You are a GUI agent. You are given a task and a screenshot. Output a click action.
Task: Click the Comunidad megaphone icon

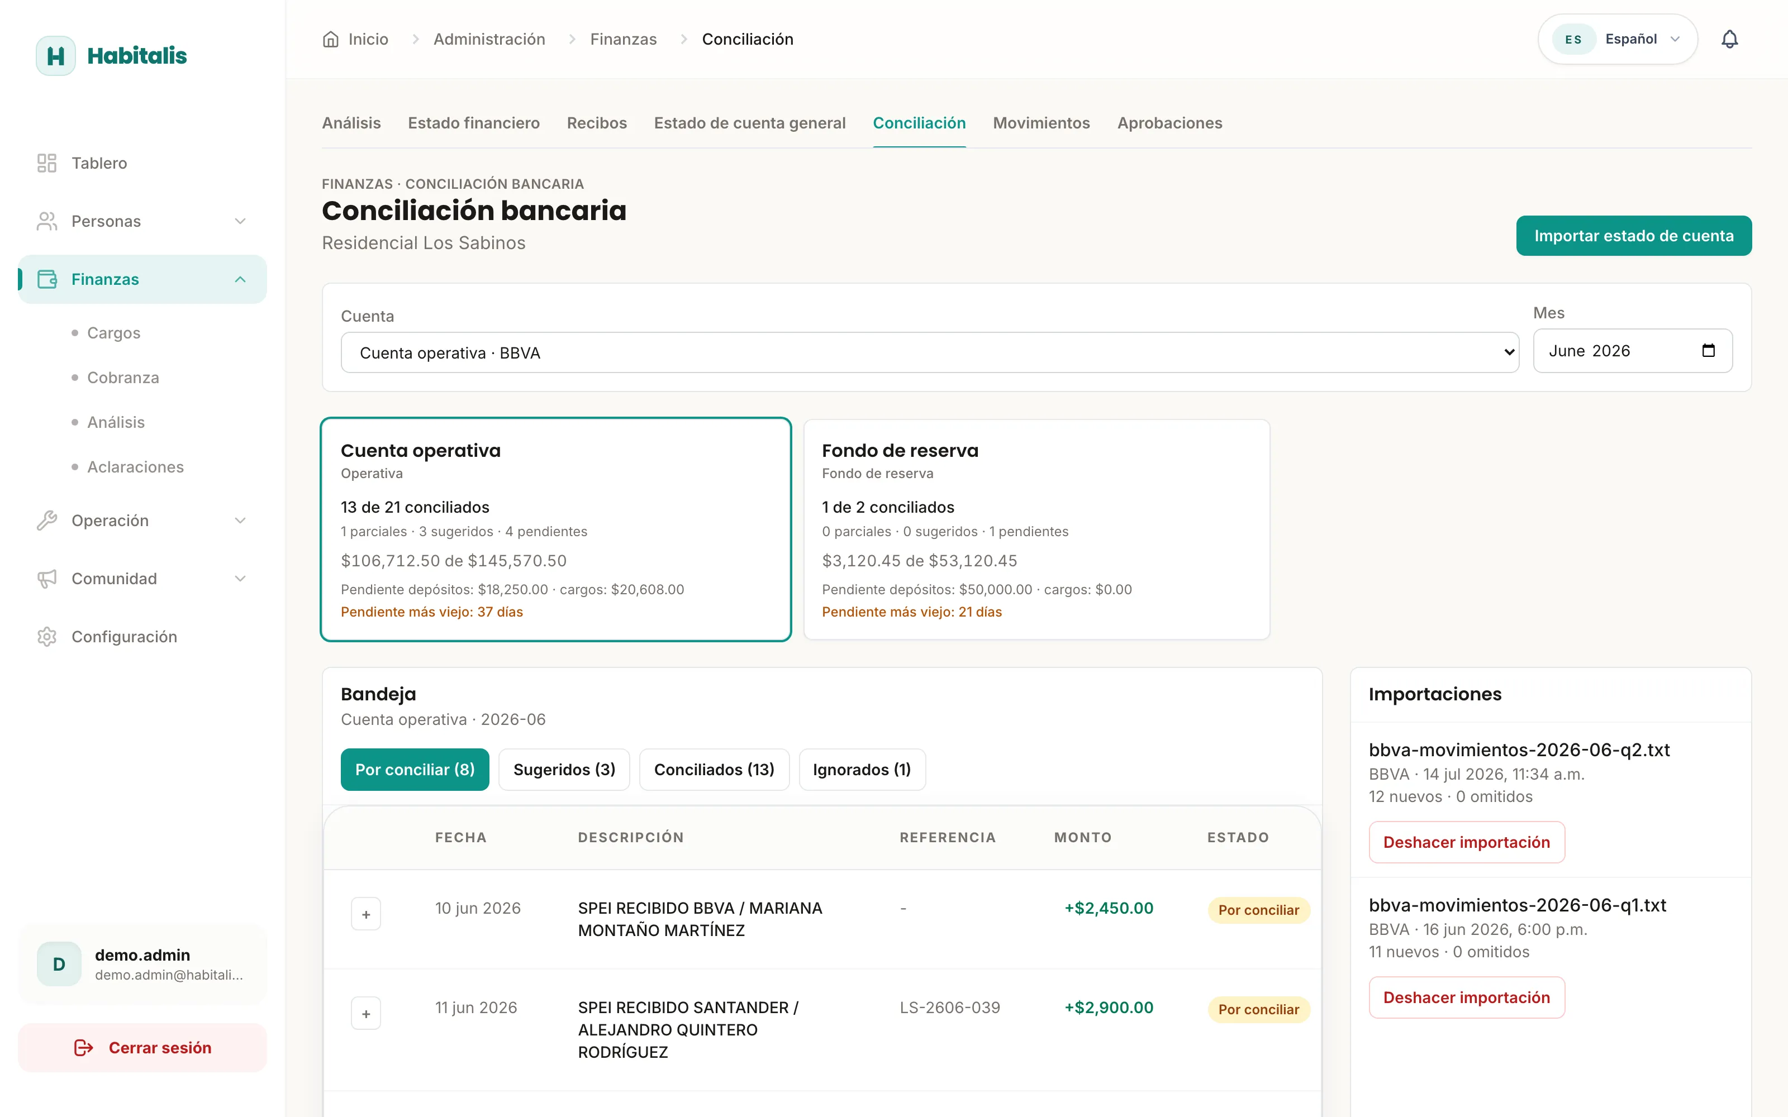point(46,579)
